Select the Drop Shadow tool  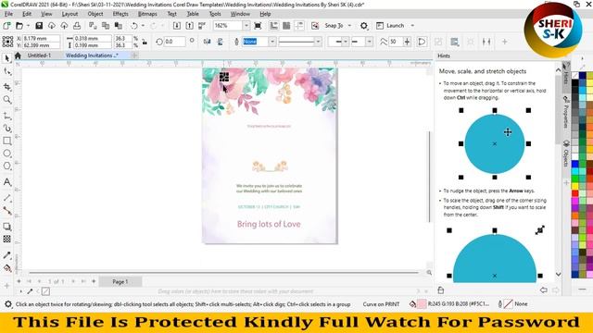click(6, 227)
